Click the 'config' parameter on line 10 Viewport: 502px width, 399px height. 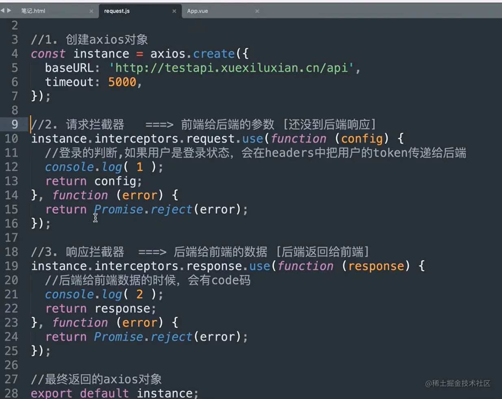pos(362,139)
